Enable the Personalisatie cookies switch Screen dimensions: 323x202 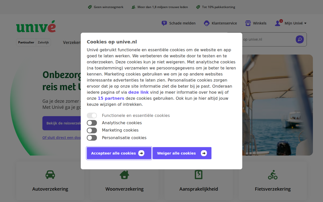(x=92, y=138)
